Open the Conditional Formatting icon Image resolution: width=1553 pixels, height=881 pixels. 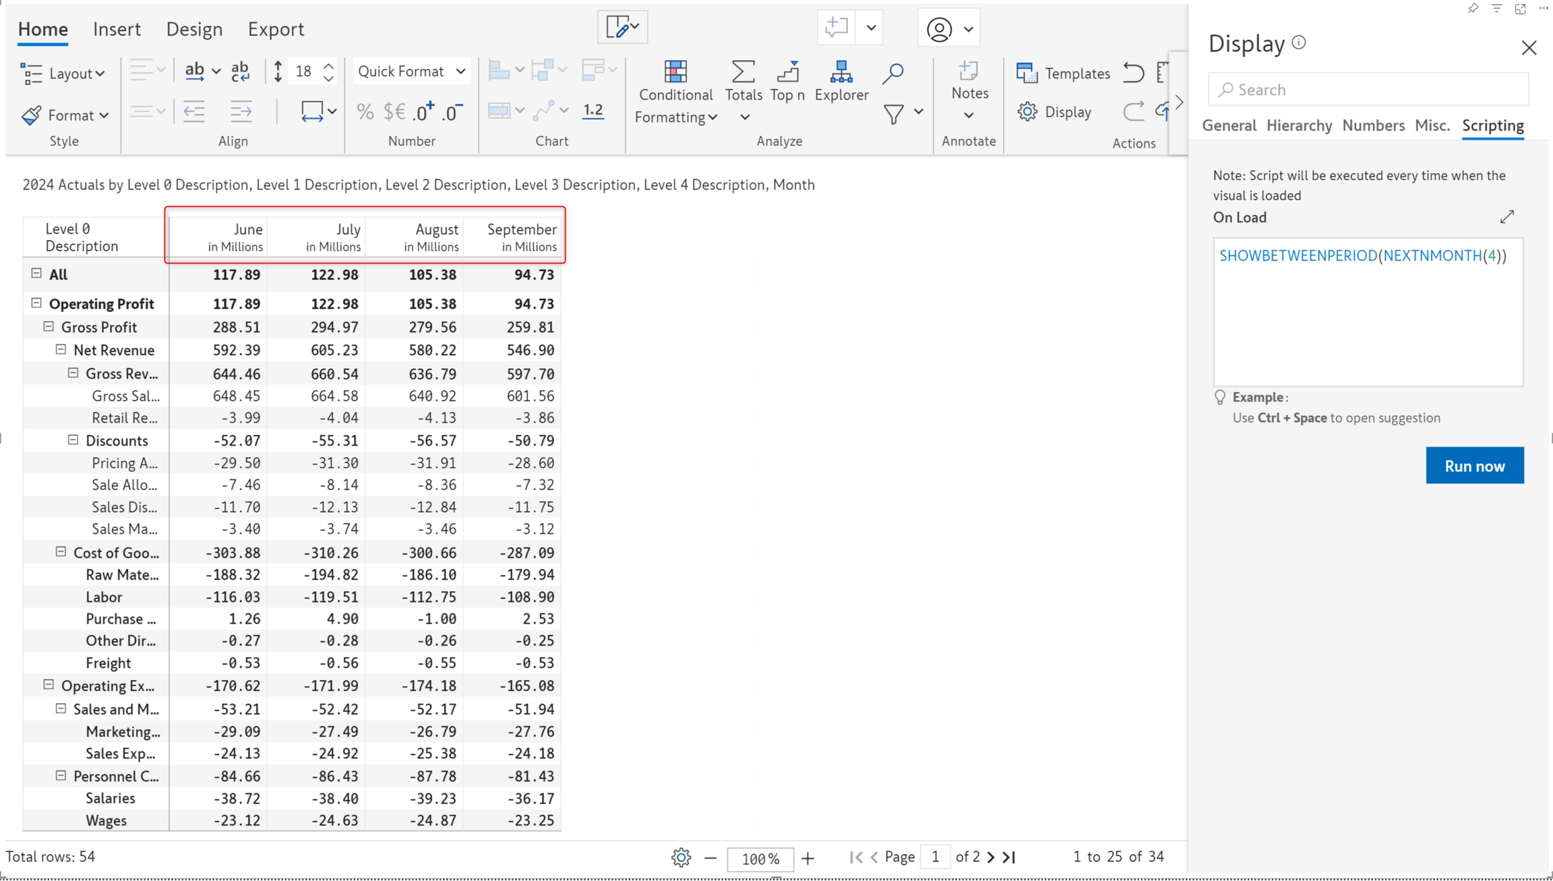[675, 71]
